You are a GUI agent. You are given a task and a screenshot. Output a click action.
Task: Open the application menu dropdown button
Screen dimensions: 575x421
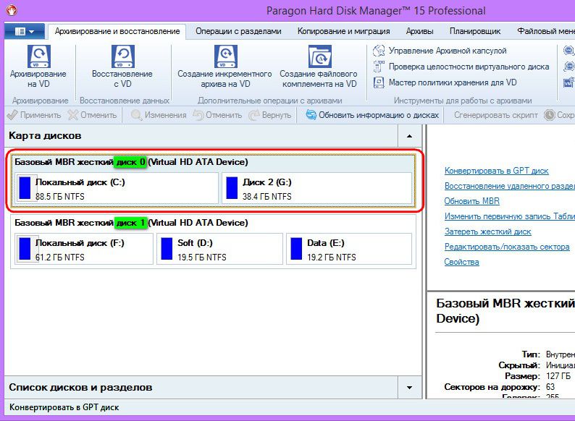25,32
